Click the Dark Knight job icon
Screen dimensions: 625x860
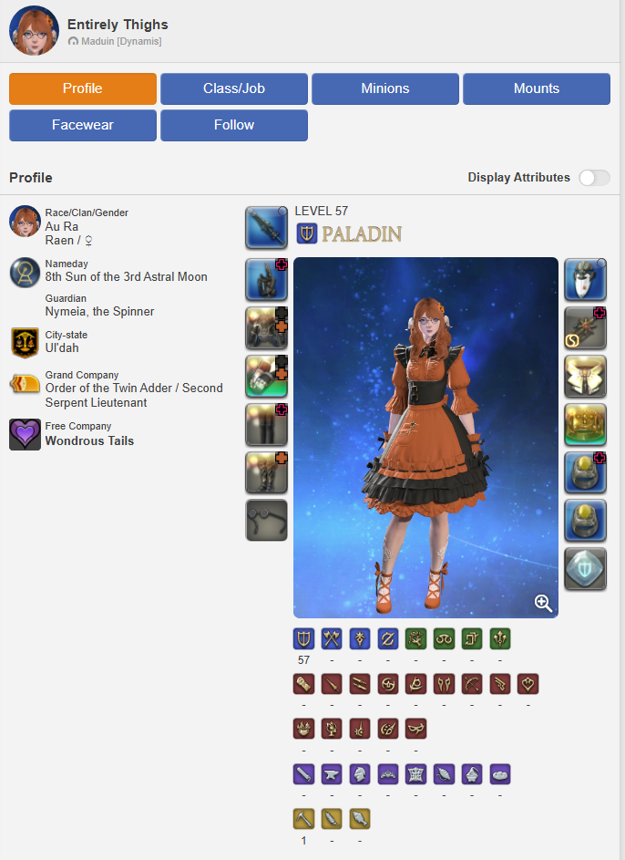pyautogui.click(x=360, y=639)
